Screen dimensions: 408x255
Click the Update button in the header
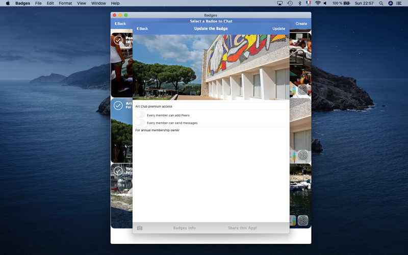278,29
